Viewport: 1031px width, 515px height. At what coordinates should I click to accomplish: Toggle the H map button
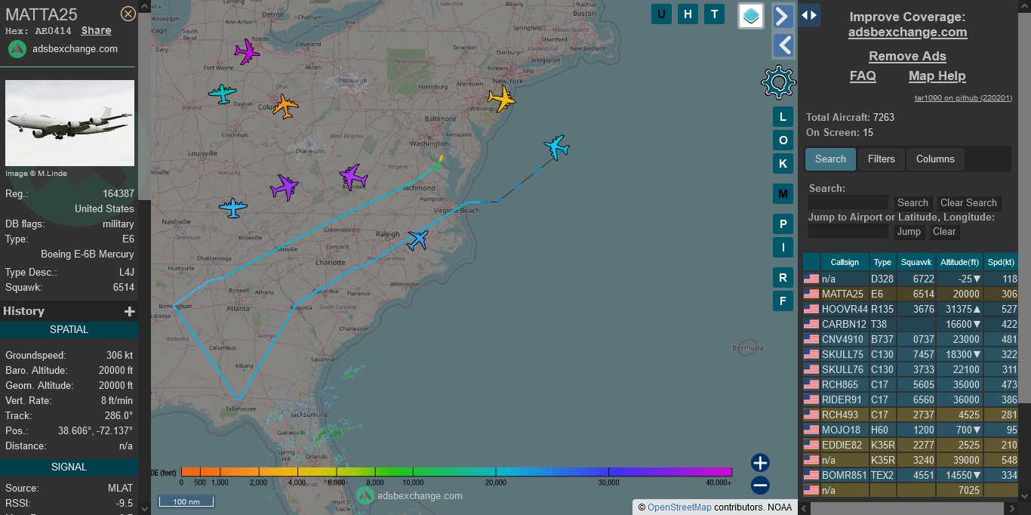(688, 14)
